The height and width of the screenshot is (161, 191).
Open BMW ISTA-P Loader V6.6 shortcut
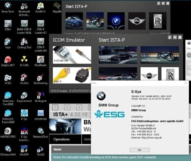[x=24, y=27]
